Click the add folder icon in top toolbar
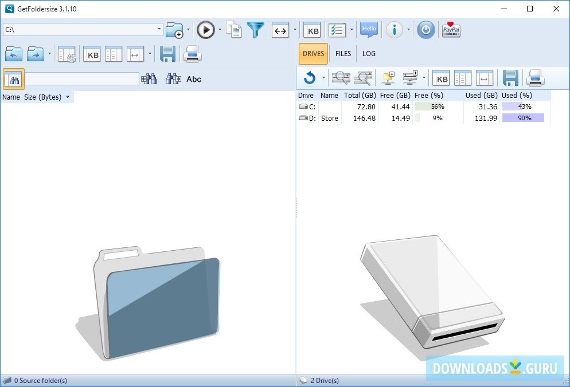The width and height of the screenshot is (570, 387). (x=174, y=30)
